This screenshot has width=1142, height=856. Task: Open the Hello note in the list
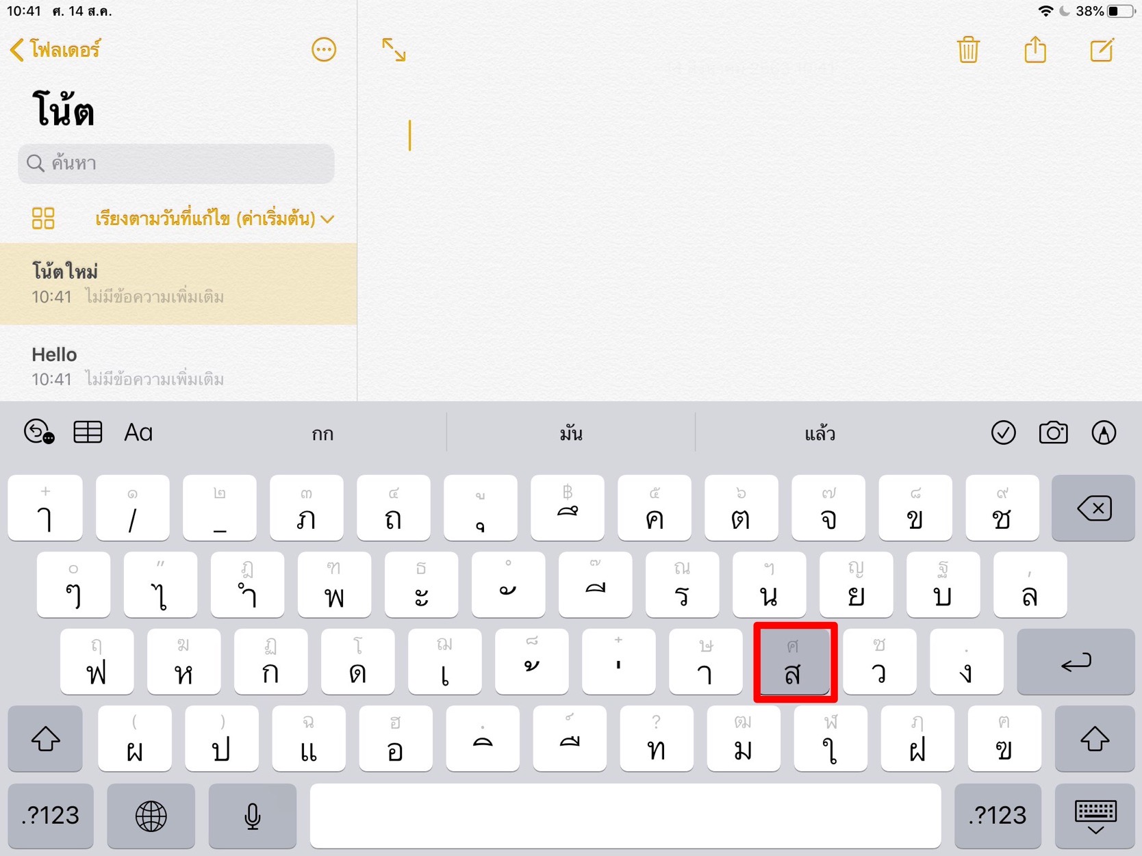178,365
